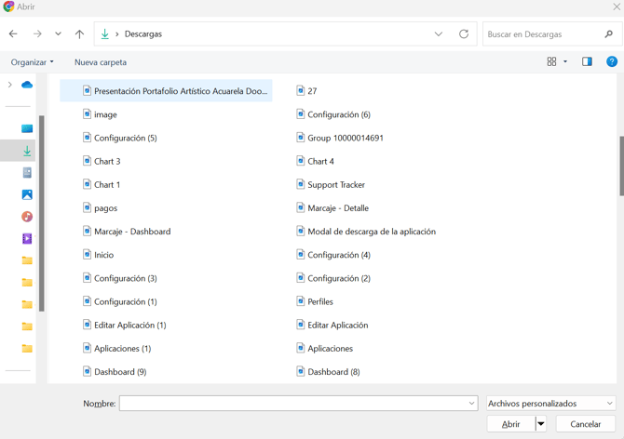Screen dimensions: 624x439
Task: Open the address bar history dropdown
Action: point(439,34)
